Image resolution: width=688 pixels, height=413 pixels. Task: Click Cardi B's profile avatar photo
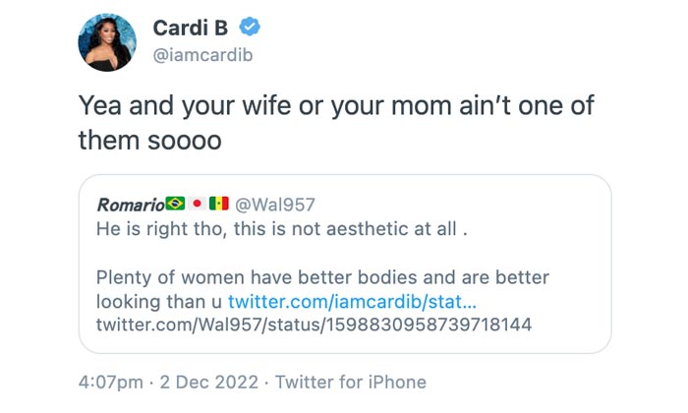(x=107, y=43)
